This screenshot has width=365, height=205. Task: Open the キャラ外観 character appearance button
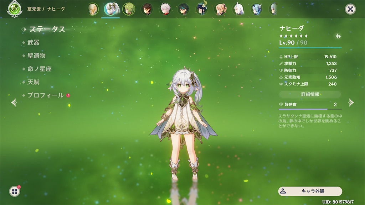coord(310,191)
